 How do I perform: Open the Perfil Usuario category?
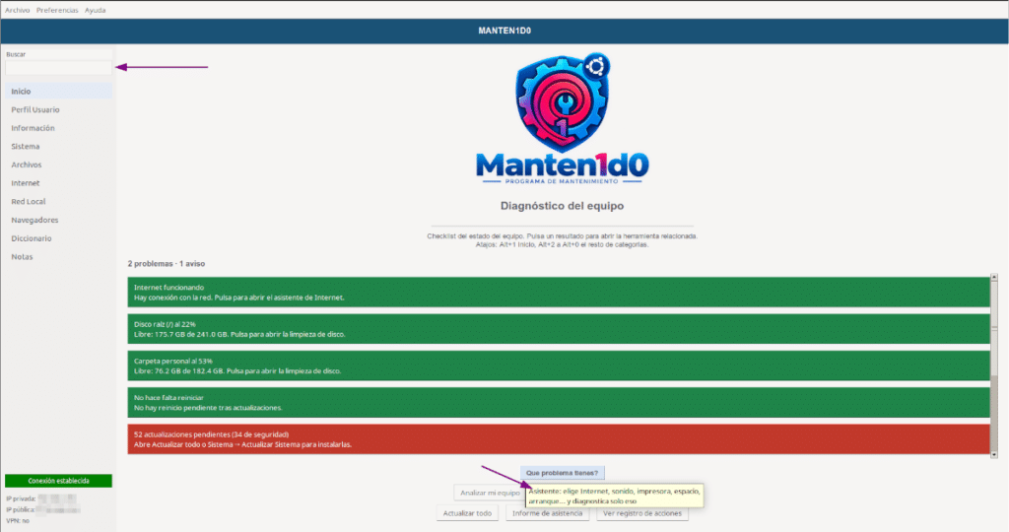58,110
